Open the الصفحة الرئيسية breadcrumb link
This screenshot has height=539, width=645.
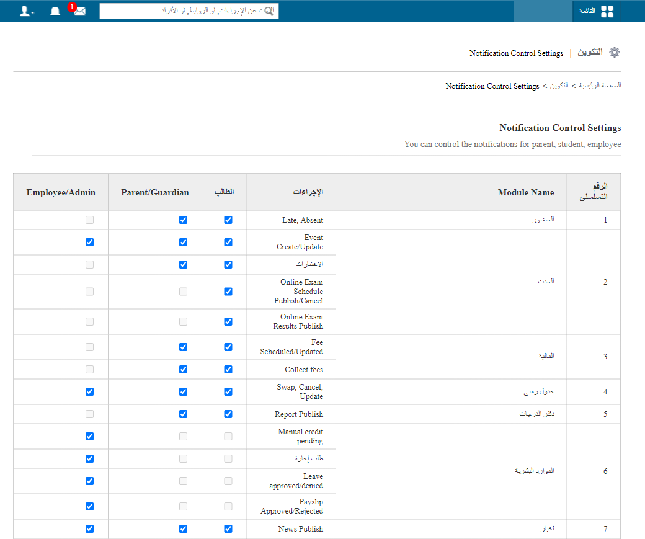point(600,86)
